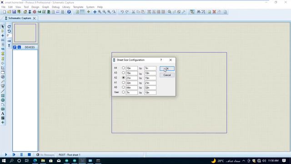Open Microsoft Edge from the taskbar

coord(35,161)
